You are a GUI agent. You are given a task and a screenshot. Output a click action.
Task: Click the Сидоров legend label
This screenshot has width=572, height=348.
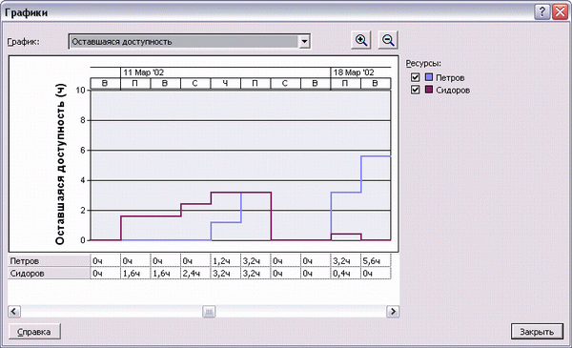pyautogui.click(x=453, y=91)
